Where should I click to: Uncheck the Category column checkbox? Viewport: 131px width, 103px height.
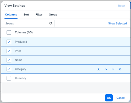click(x=9, y=69)
